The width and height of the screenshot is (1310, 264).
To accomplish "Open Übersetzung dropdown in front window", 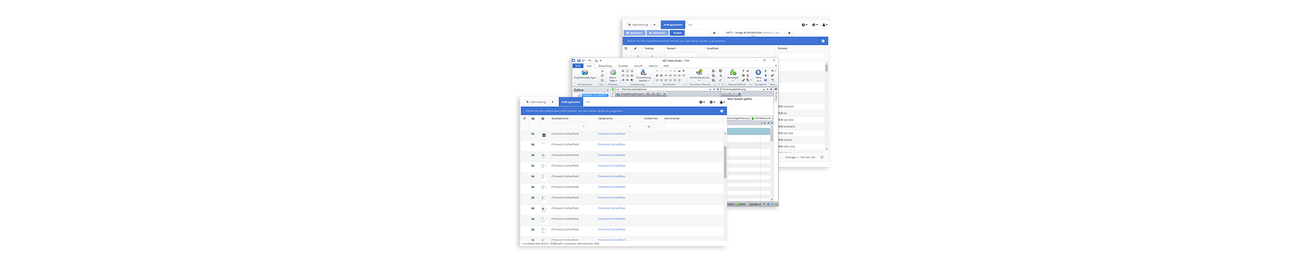I will pyautogui.click(x=539, y=102).
